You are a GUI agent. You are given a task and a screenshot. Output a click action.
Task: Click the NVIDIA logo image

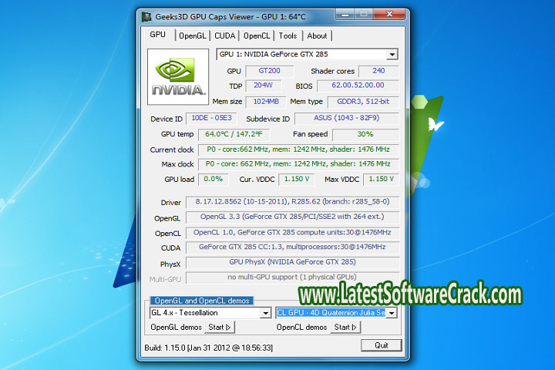pyautogui.click(x=178, y=76)
